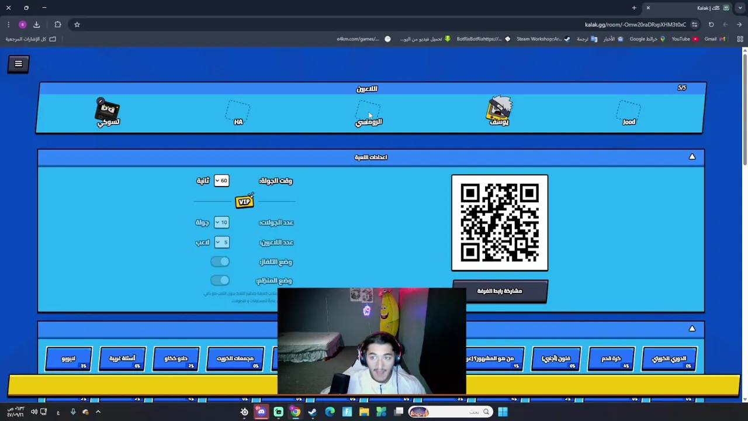Image resolution: width=748 pixels, height=421 pixels.
Task: Select the حلو خكاو category card
Action: point(176,358)
